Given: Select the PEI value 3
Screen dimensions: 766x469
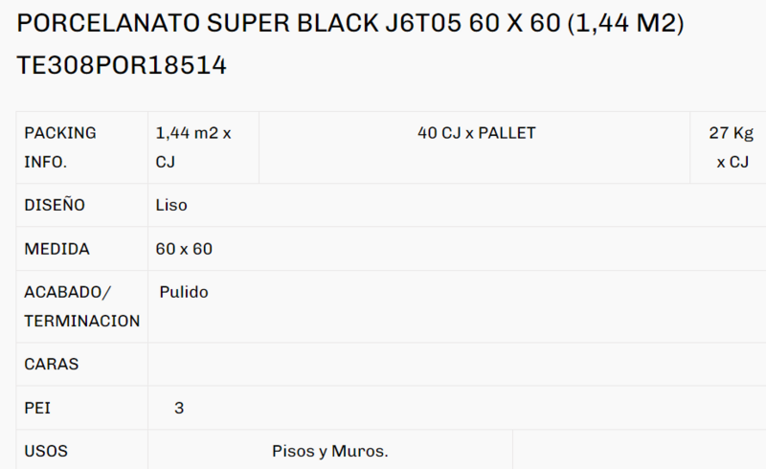Looking at the screenshot, I should (x=179, y=408).
